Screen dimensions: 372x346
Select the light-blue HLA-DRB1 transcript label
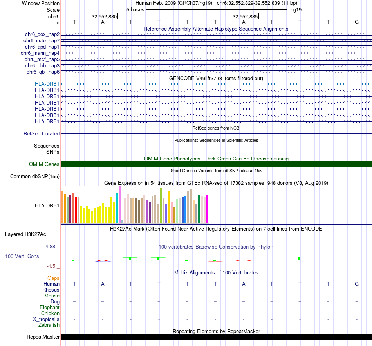pos(47,84)
